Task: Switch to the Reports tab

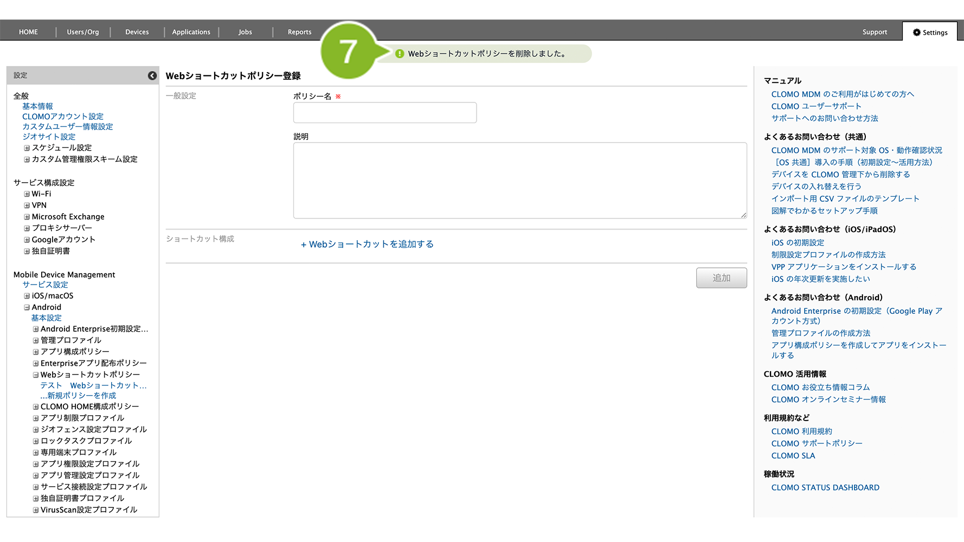Action: click(x=299, y=32)
